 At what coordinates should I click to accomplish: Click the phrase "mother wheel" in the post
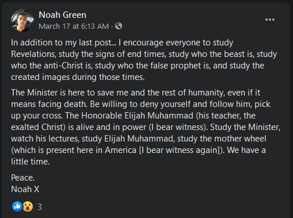240,139
